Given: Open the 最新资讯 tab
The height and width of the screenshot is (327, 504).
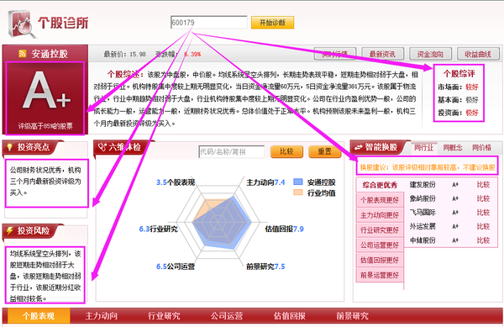Looking at the screenshot, I should [382, 54].
